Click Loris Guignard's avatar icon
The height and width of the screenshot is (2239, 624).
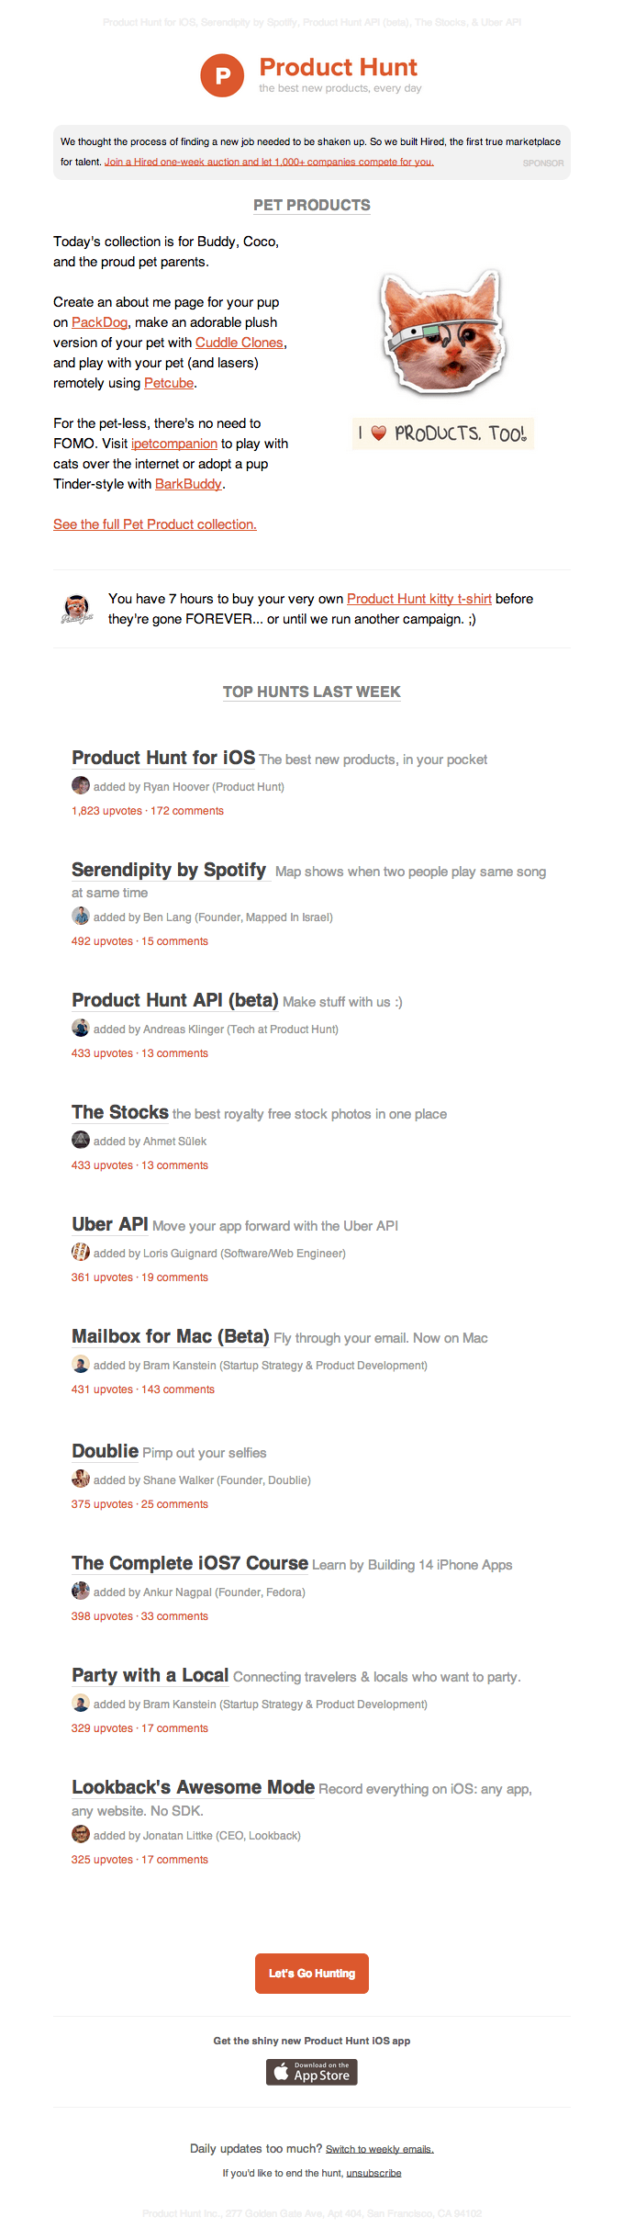[81, 1253]
